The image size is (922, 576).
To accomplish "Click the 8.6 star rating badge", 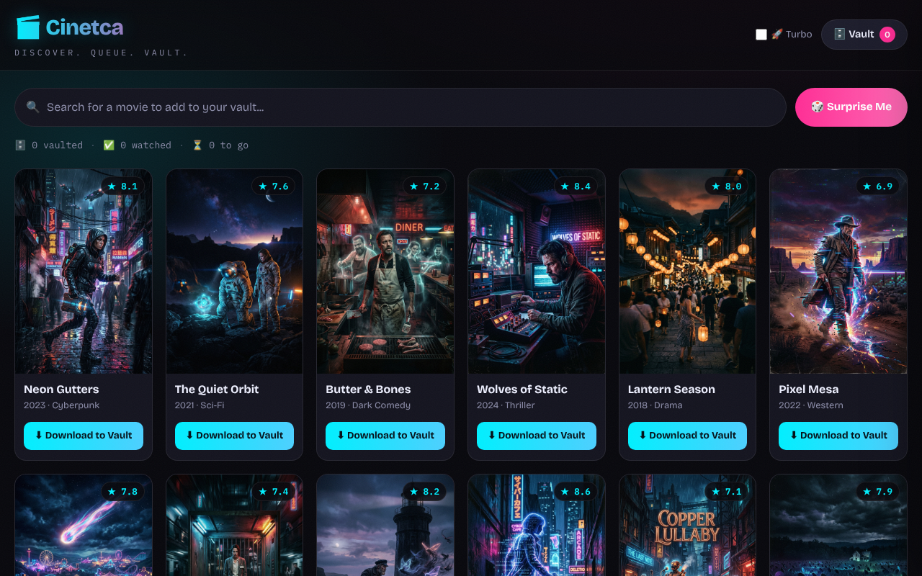I will 576,492.
